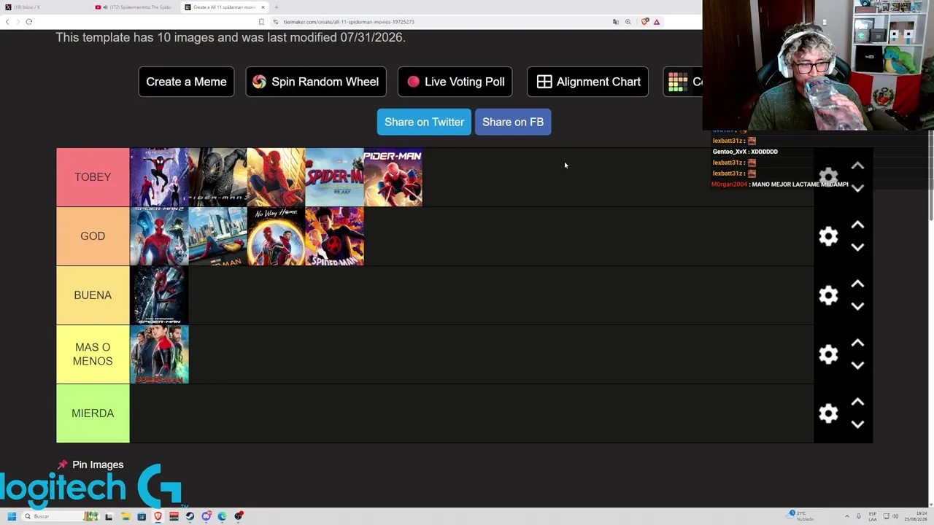Select Spider-Man 2 poster in GOD tier
The width and height of the screenshot is (934, 525).
[x=159, y=236]
